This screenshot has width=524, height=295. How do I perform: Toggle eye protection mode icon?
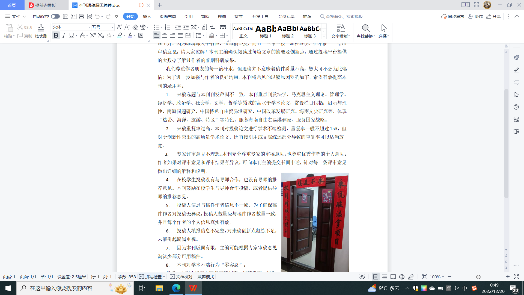362,277
